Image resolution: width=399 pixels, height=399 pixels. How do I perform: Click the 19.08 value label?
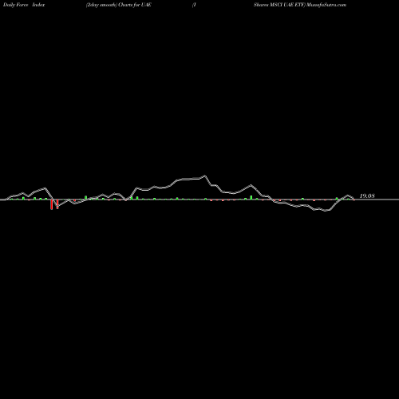point(367,196)
